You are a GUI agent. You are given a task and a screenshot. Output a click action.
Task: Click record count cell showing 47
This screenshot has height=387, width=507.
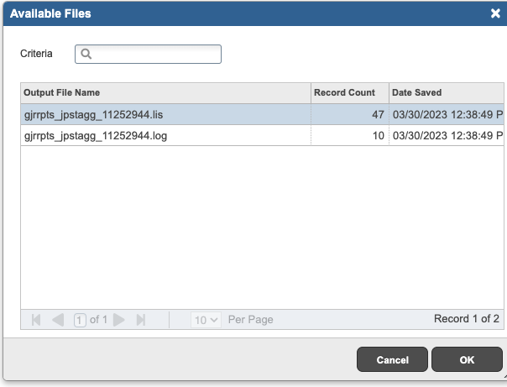click(x=348, y=114)
